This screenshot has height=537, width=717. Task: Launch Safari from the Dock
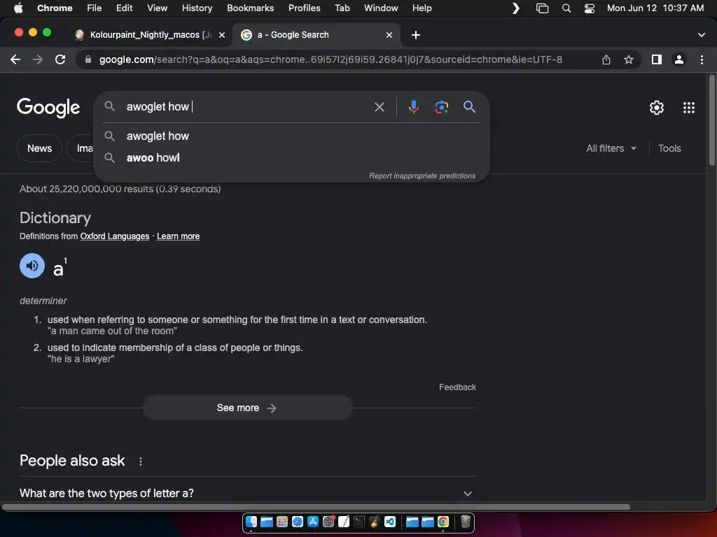(297, 522)
